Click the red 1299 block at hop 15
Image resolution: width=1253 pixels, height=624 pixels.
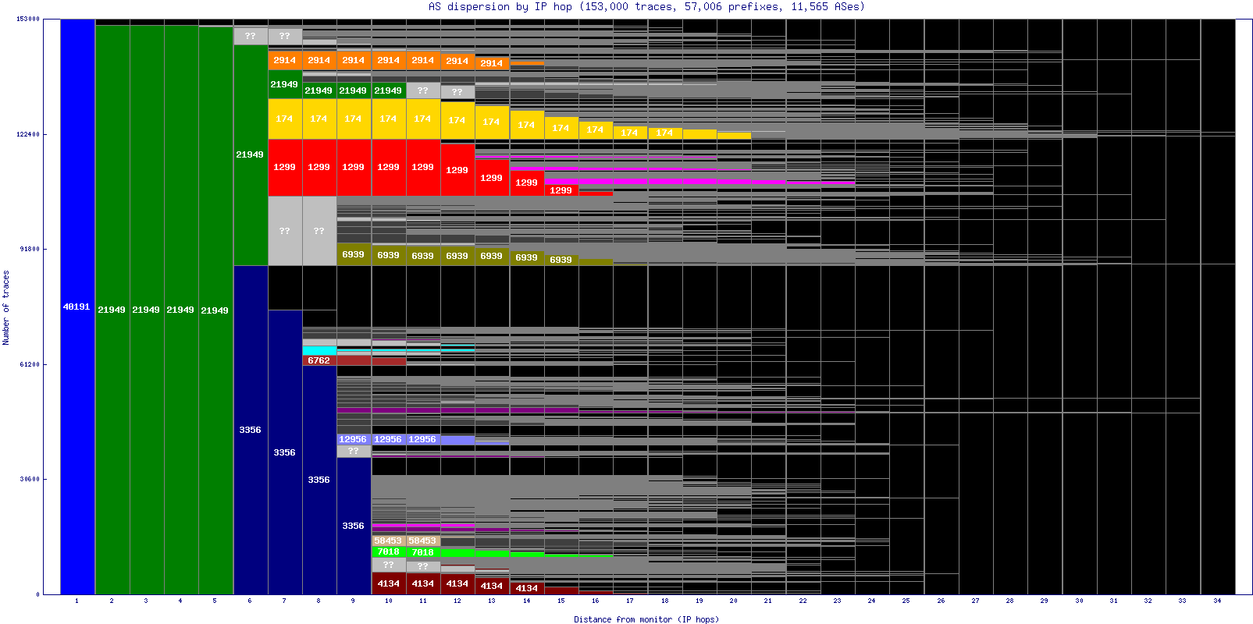pos(561,190)
